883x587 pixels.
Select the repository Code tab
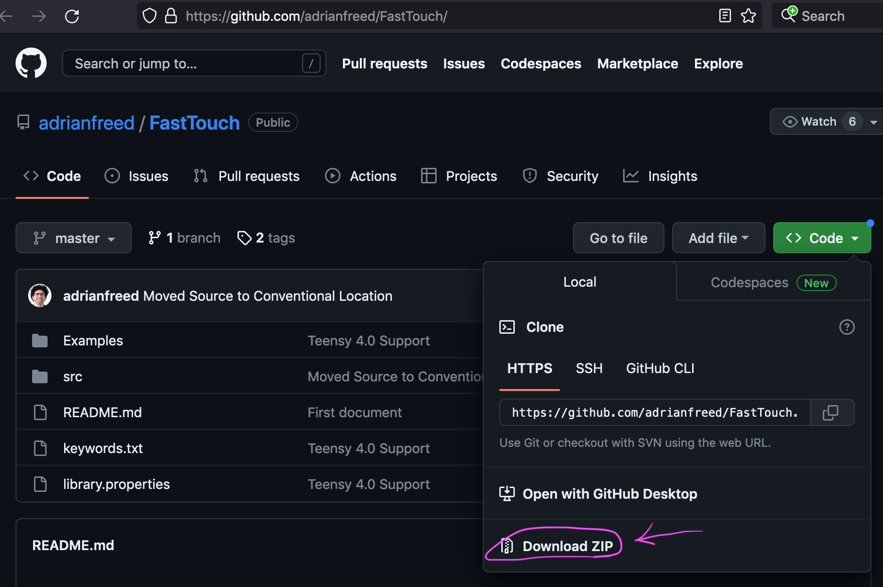52,176
